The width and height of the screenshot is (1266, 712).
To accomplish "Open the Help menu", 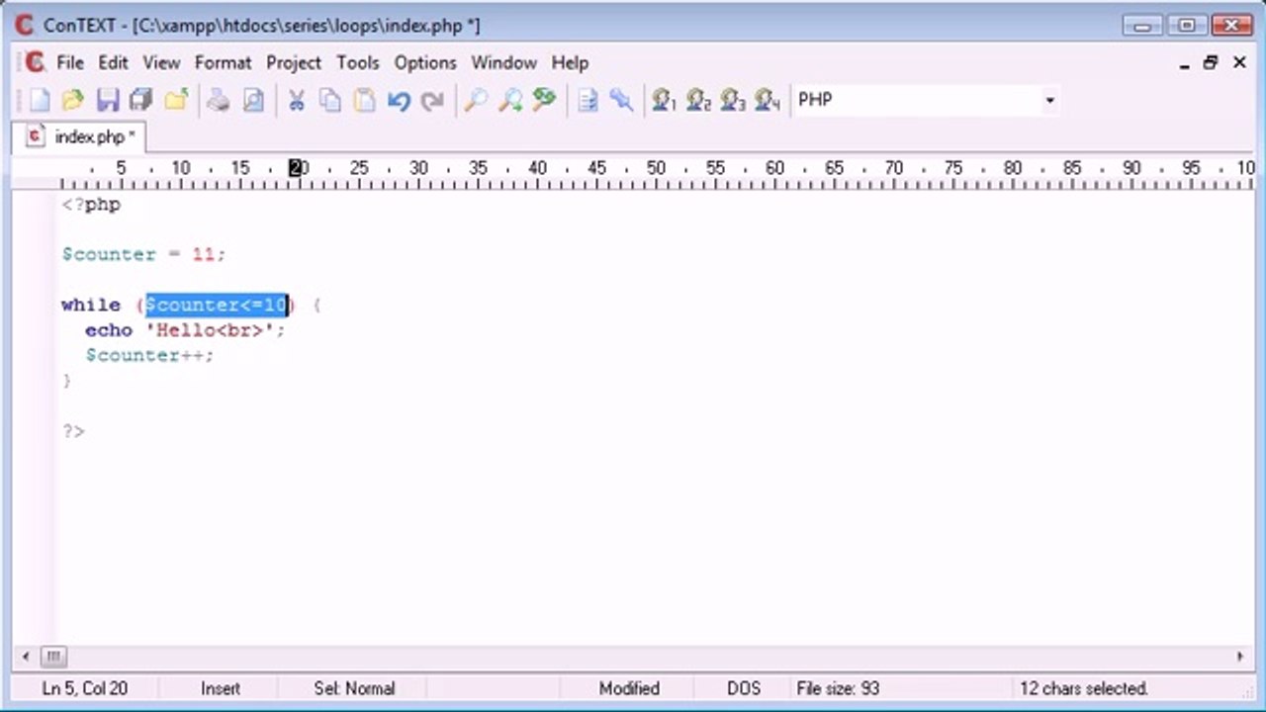I will (570, 62).
